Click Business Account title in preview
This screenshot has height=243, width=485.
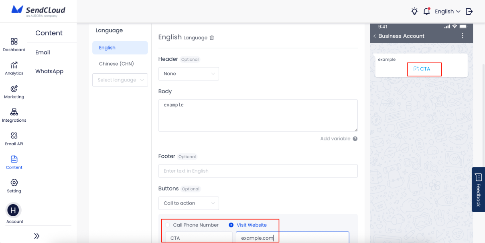(x=401, y=36)
